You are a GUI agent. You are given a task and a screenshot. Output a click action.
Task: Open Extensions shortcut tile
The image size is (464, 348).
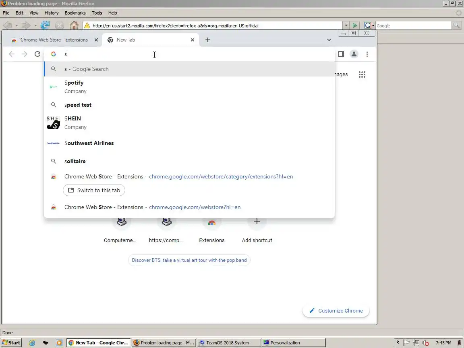(x=212, y=231)
